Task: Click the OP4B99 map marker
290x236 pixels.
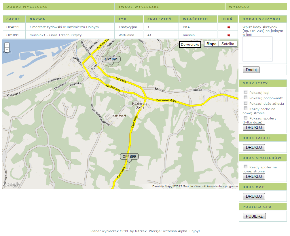Action: point(129,157)
